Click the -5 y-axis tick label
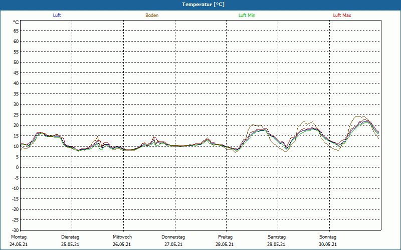Viewport: 401px width, 250px height. point(17,178)
